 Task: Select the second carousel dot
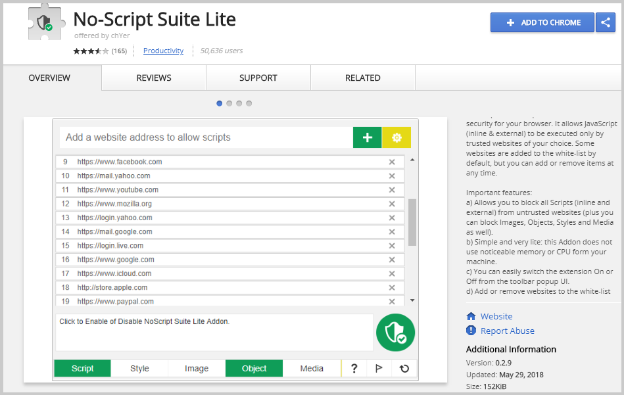coord(229,103)
